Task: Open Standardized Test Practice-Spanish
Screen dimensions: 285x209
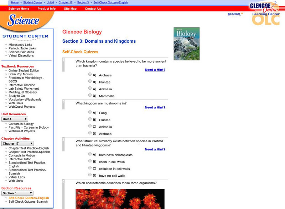Action: tap(27, 172)
